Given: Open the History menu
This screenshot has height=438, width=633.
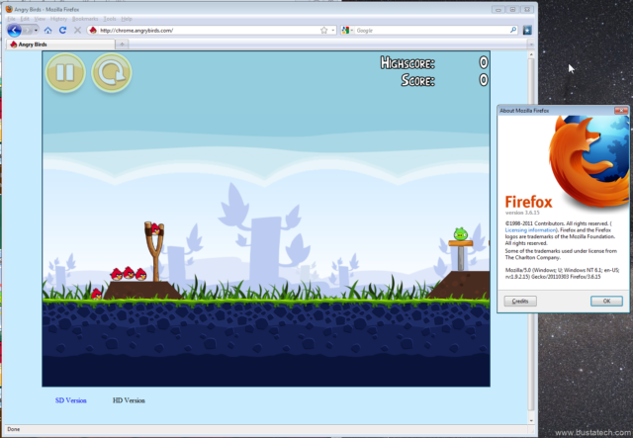Looking at the screenshot, I should click(x=58, y=19).
